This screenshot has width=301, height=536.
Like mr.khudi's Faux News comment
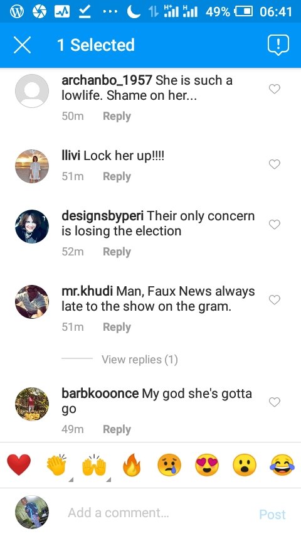coord(275,299)
